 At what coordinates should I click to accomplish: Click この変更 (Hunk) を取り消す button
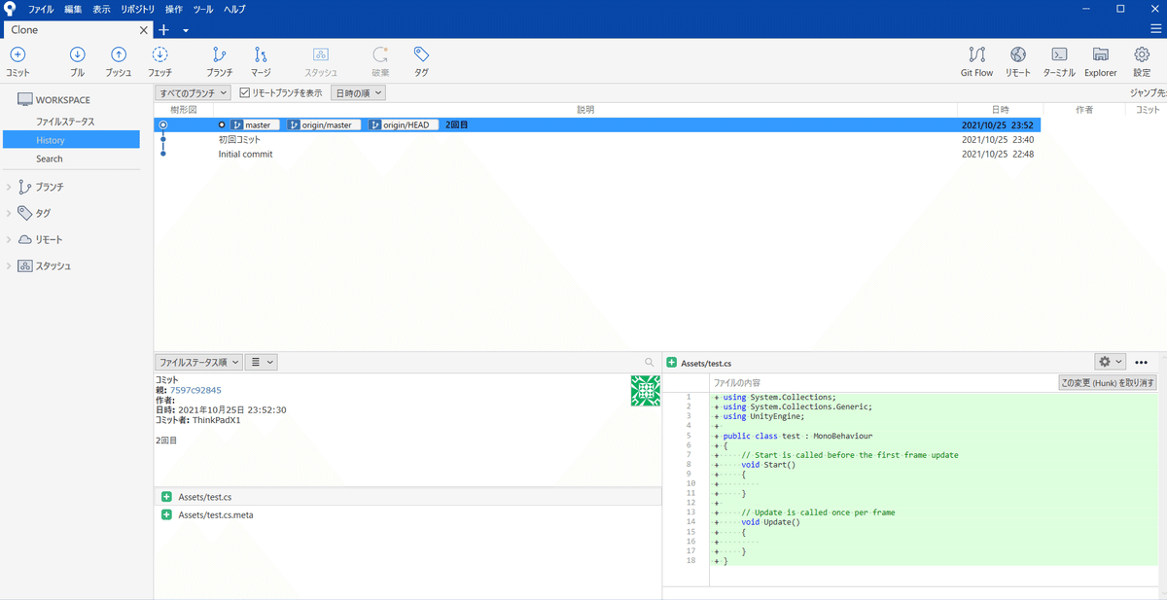(x=1108, y=383)
